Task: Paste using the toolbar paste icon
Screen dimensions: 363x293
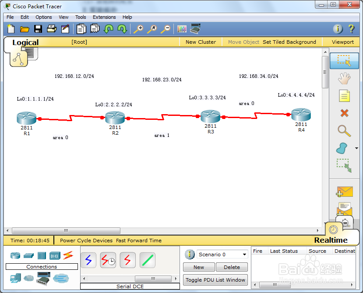Action: pyautogui.click(x=95, y=29)
